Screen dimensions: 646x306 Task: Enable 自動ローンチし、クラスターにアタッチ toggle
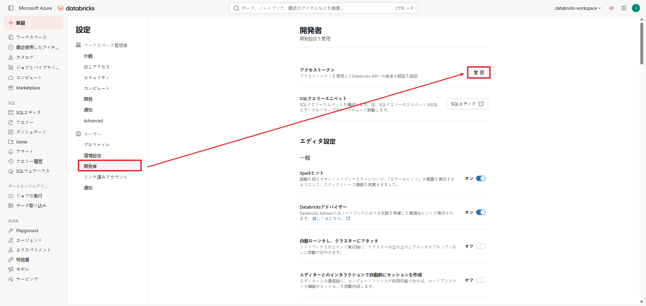pyautogui.click(x=480, y=246)
